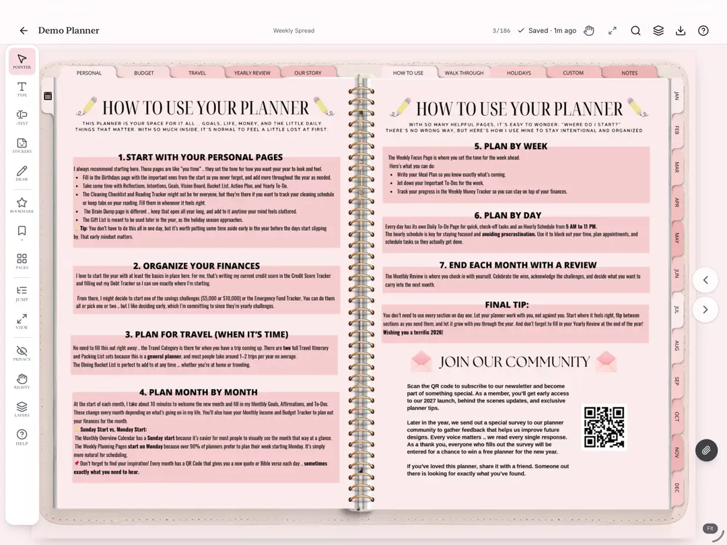This screenshot has height=545, width=727.
Task: Open the Stickers panel
Action: point(22,145)
